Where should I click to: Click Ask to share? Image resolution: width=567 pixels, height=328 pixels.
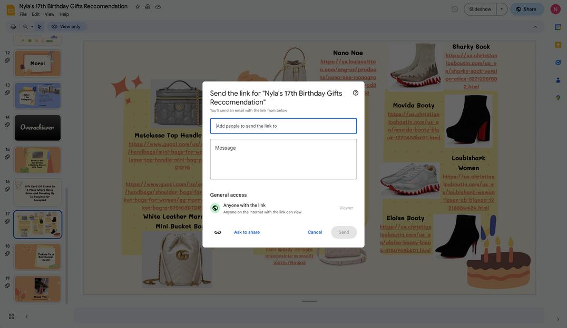point(247,232)
